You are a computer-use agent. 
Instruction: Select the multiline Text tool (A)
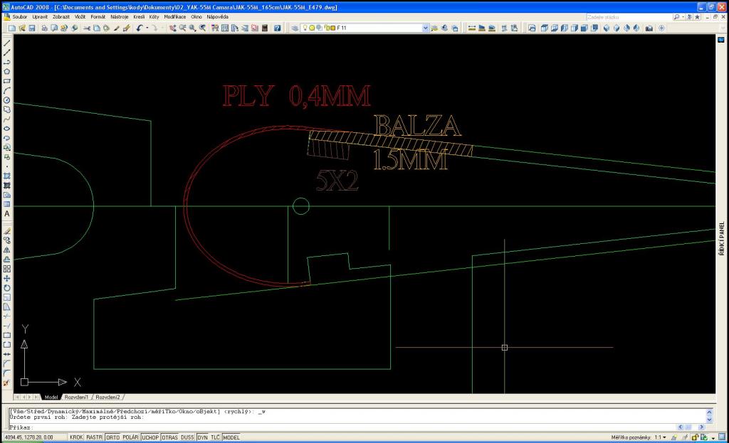tap(7, 213)
